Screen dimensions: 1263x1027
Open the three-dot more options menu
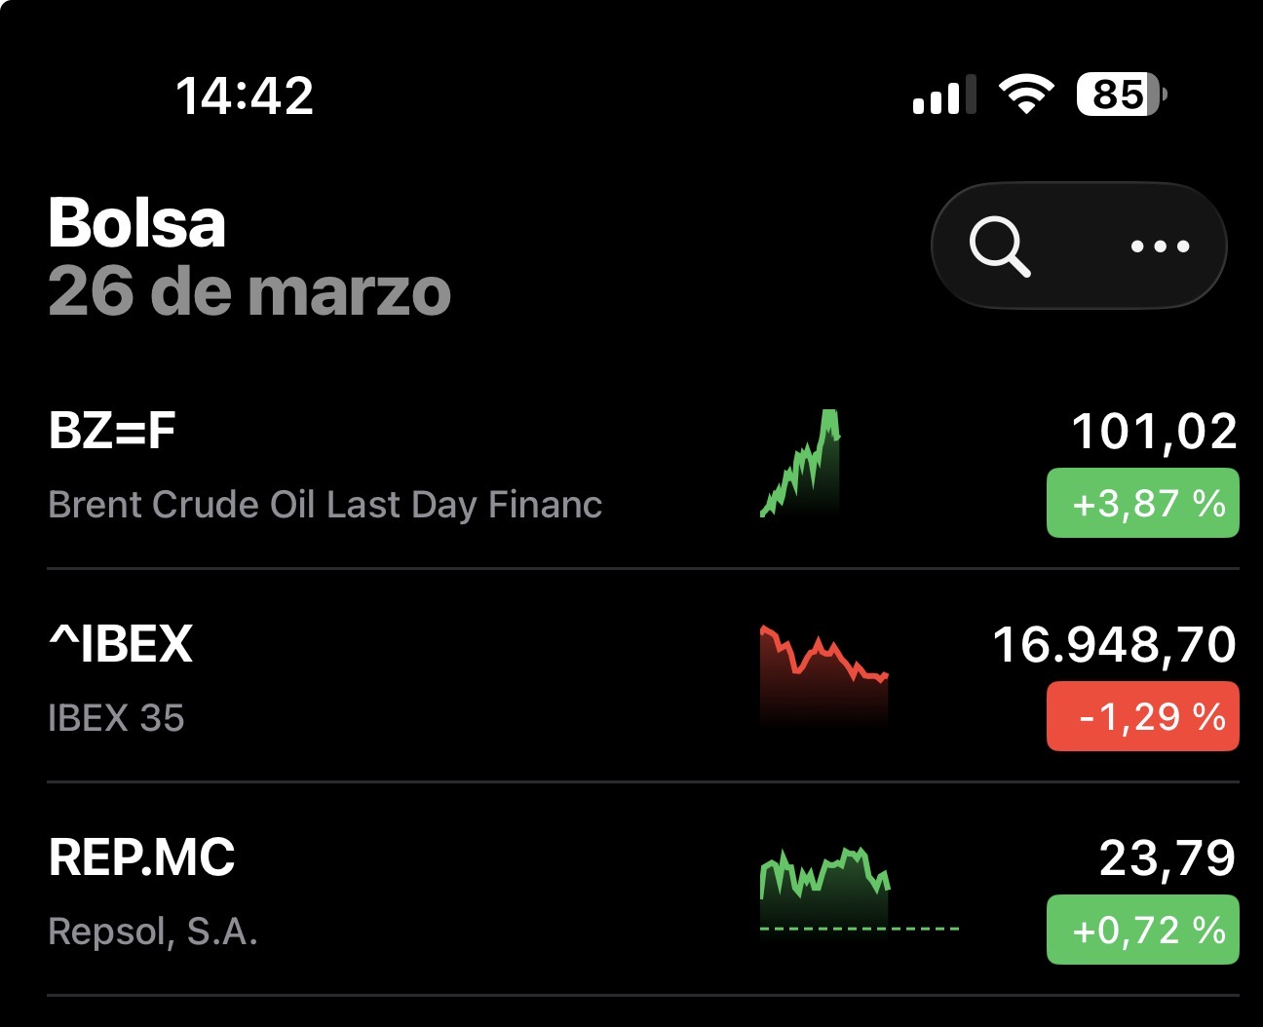[x=1160, y=247]
